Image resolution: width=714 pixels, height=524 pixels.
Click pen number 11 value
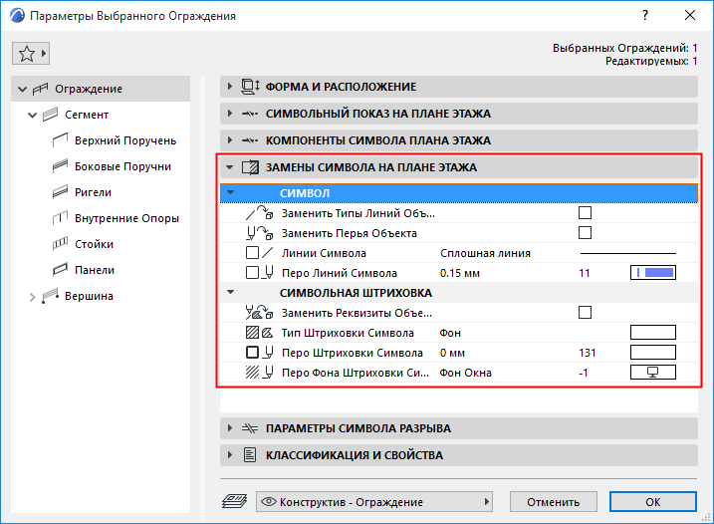click(585, 273)
